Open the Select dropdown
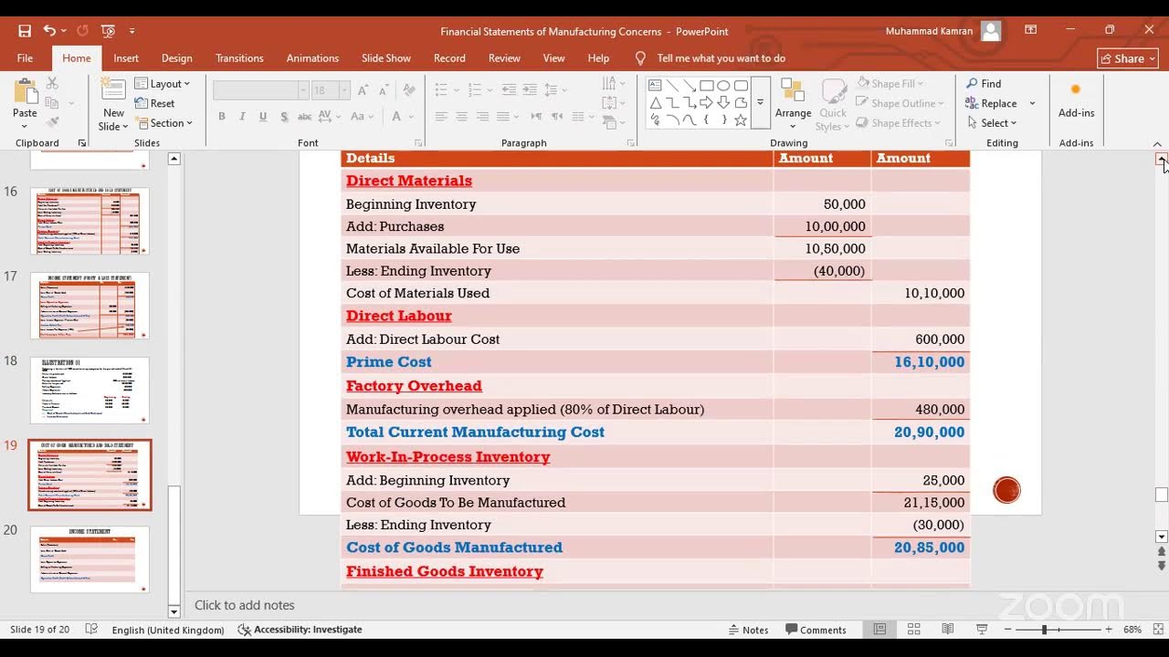The width and height of the screenshot is (1169, 657). click(992, 123)
